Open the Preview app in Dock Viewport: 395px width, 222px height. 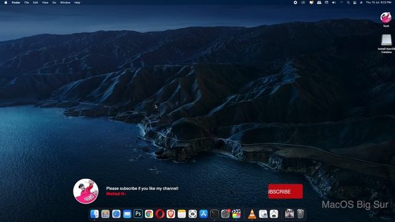(x=263, y=214)
